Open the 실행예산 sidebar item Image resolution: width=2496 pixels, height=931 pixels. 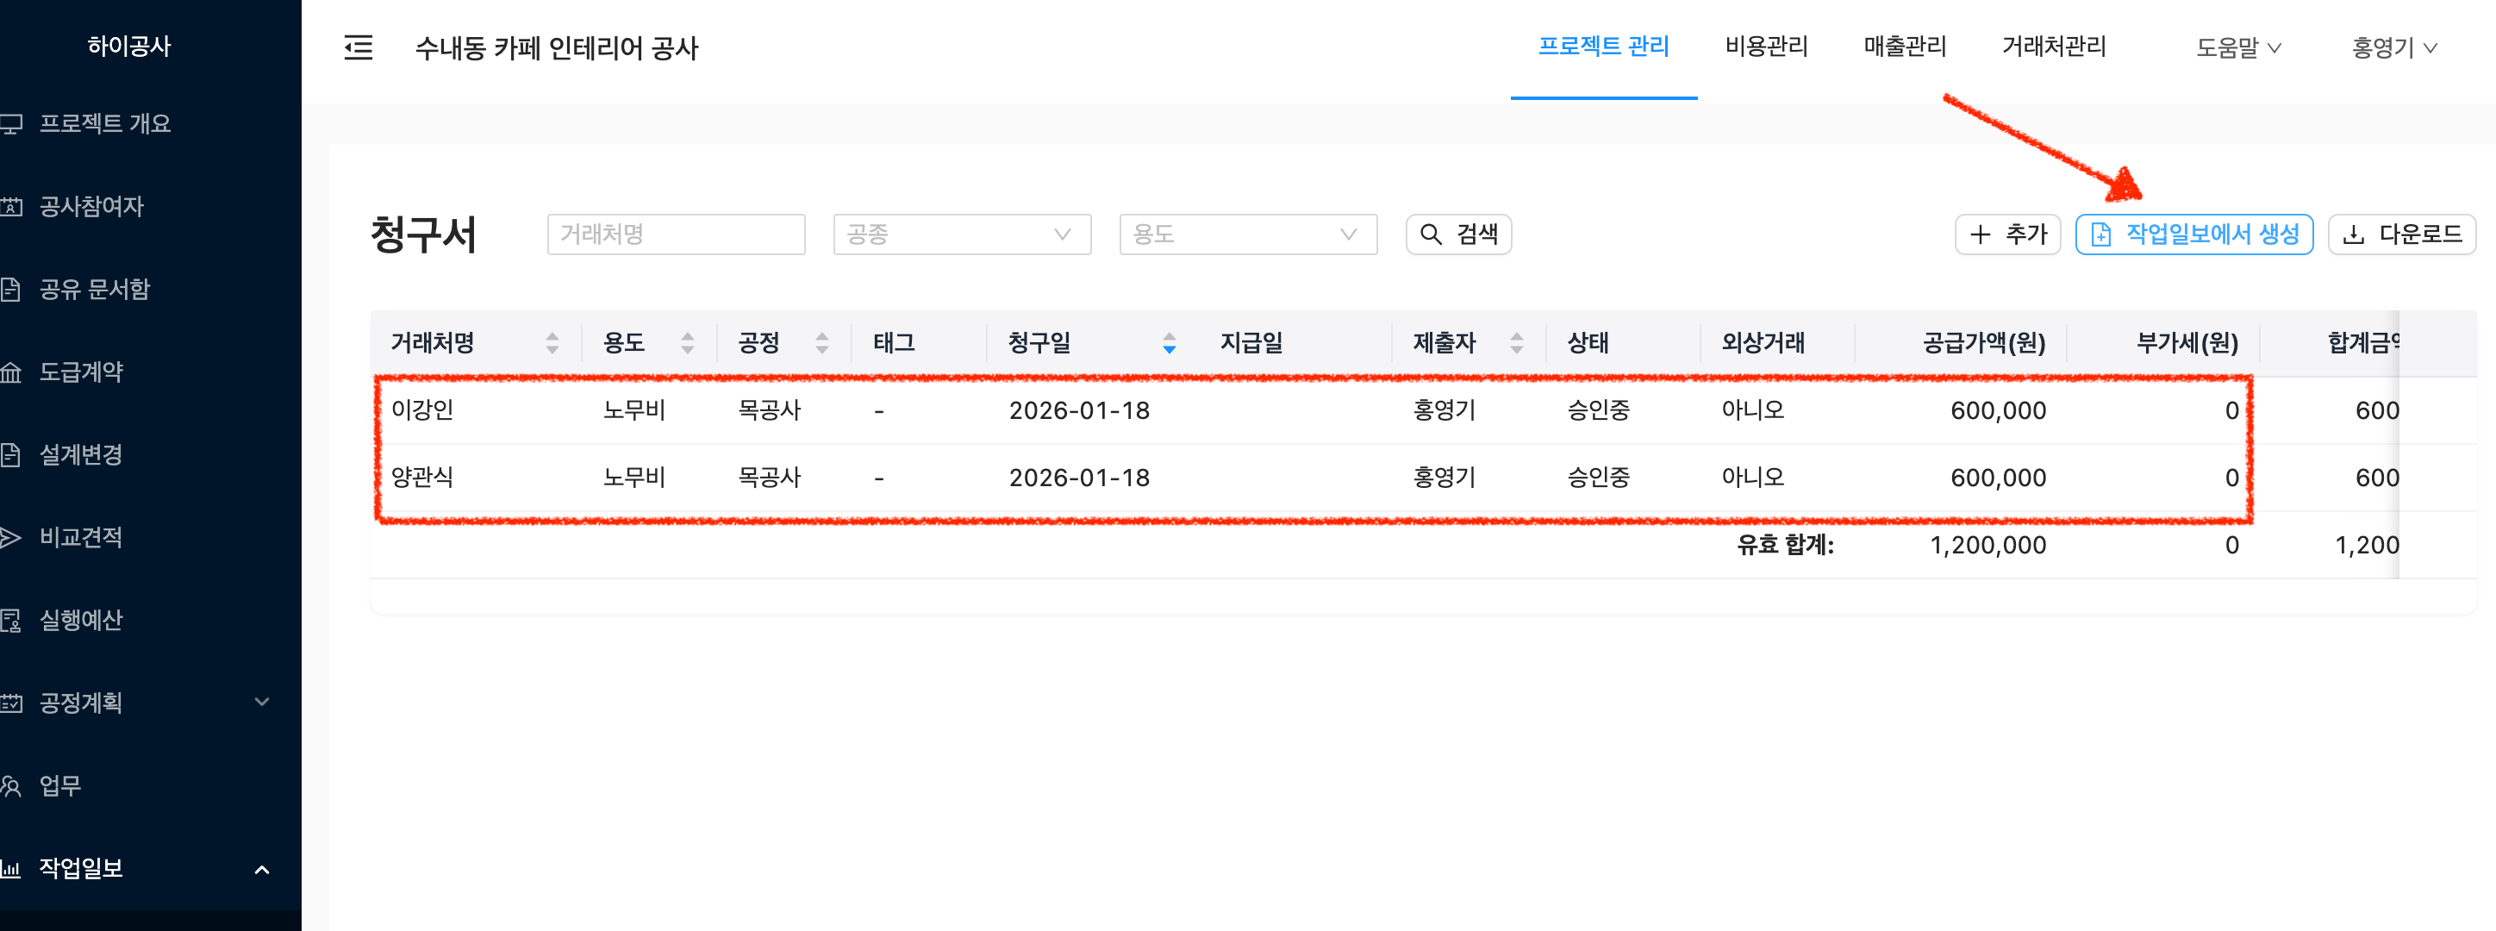pyautogui.click(x=80, y=620)
